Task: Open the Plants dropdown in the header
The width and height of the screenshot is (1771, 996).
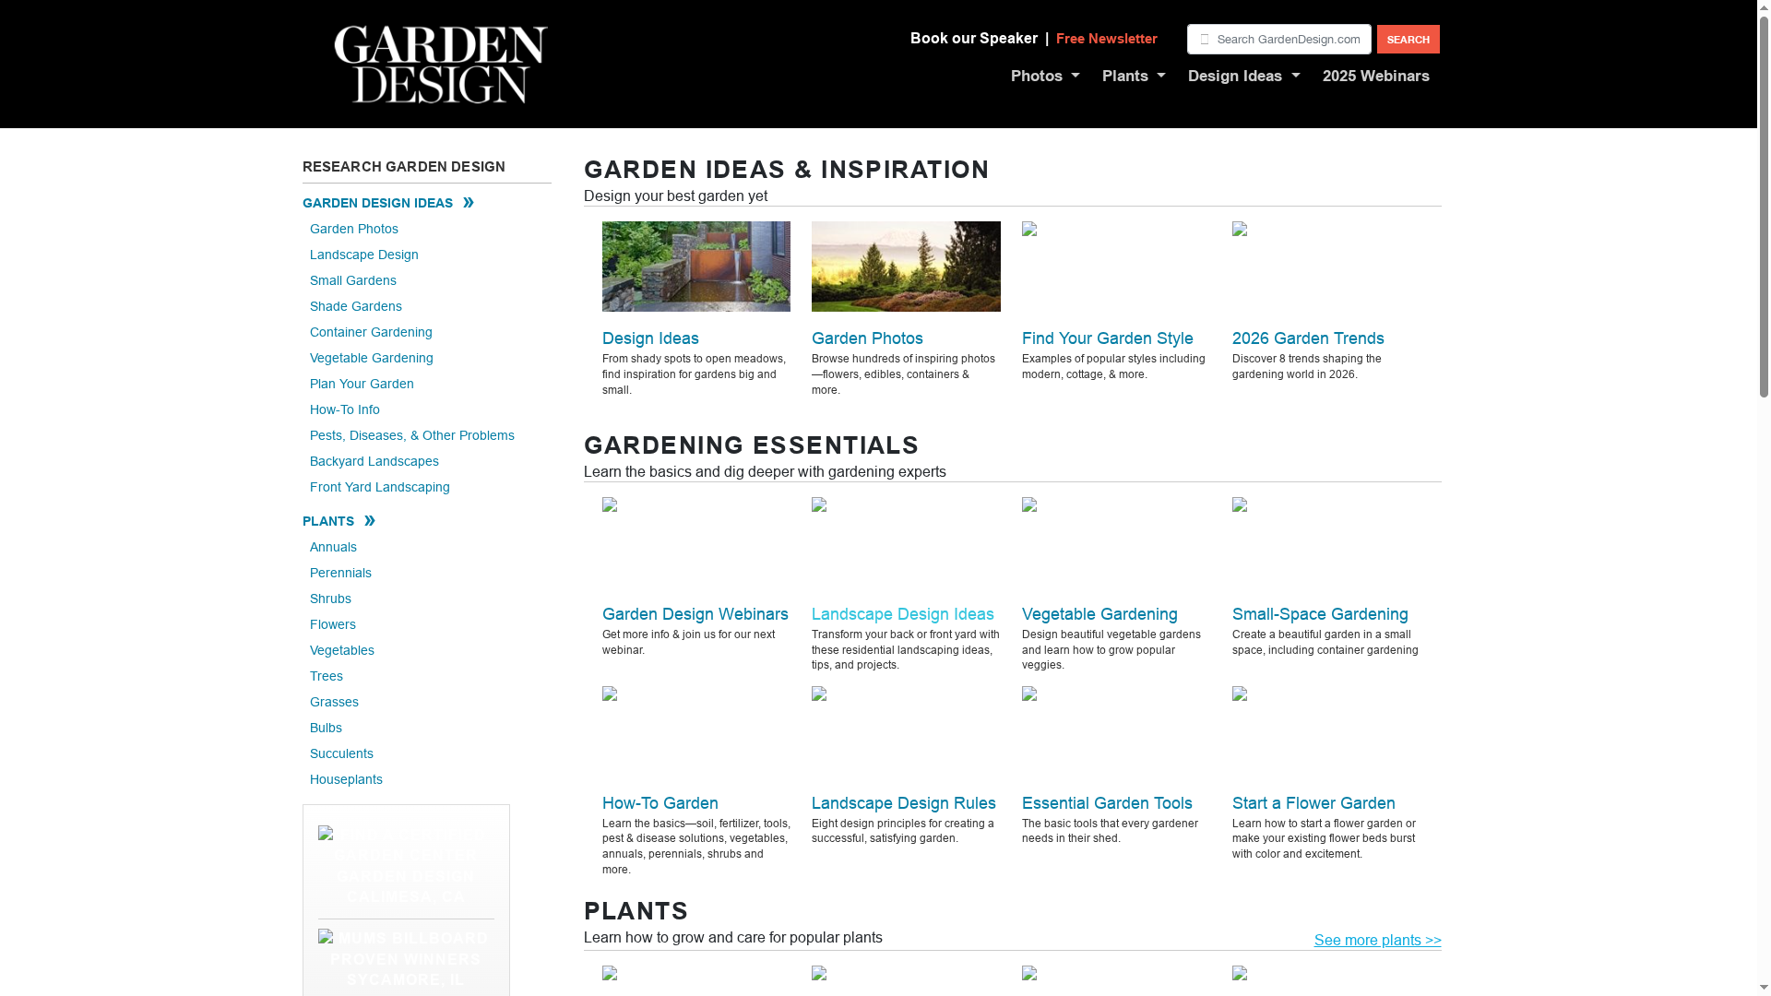Action: [1127, 76]
